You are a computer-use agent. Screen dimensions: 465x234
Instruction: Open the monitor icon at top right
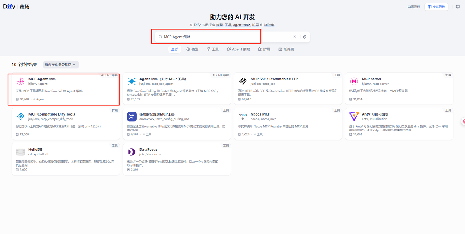pos(458,7)
